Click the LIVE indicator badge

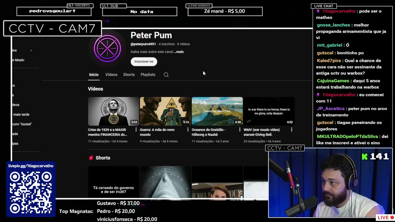click(385, 218)
